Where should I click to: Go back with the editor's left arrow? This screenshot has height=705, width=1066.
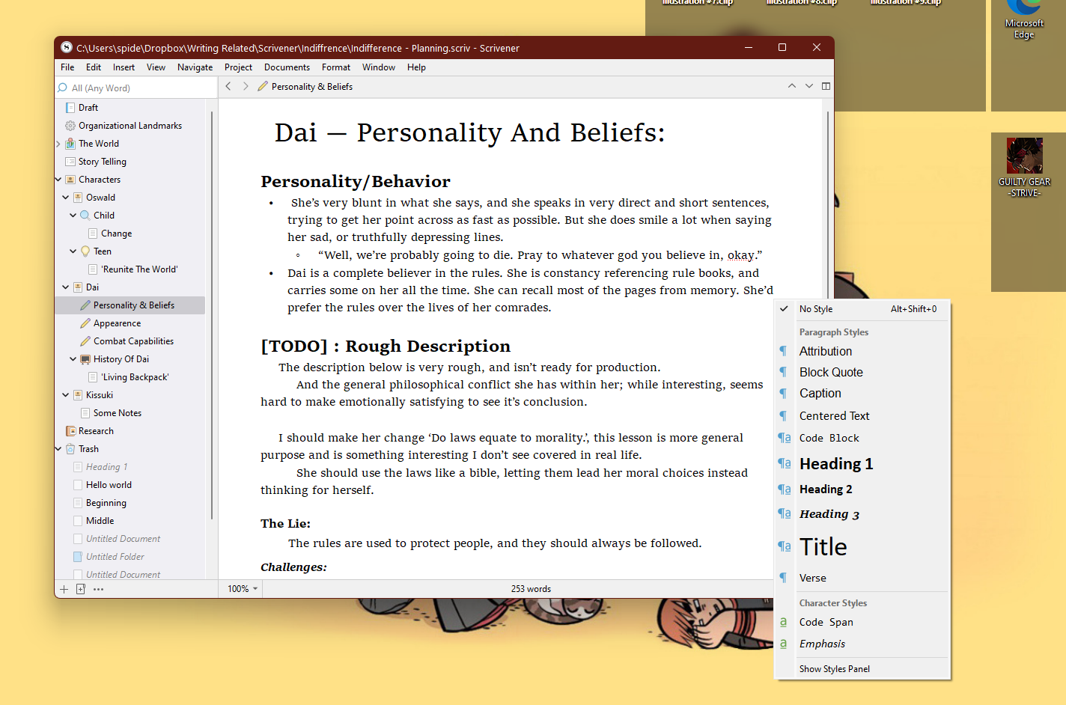228,86
